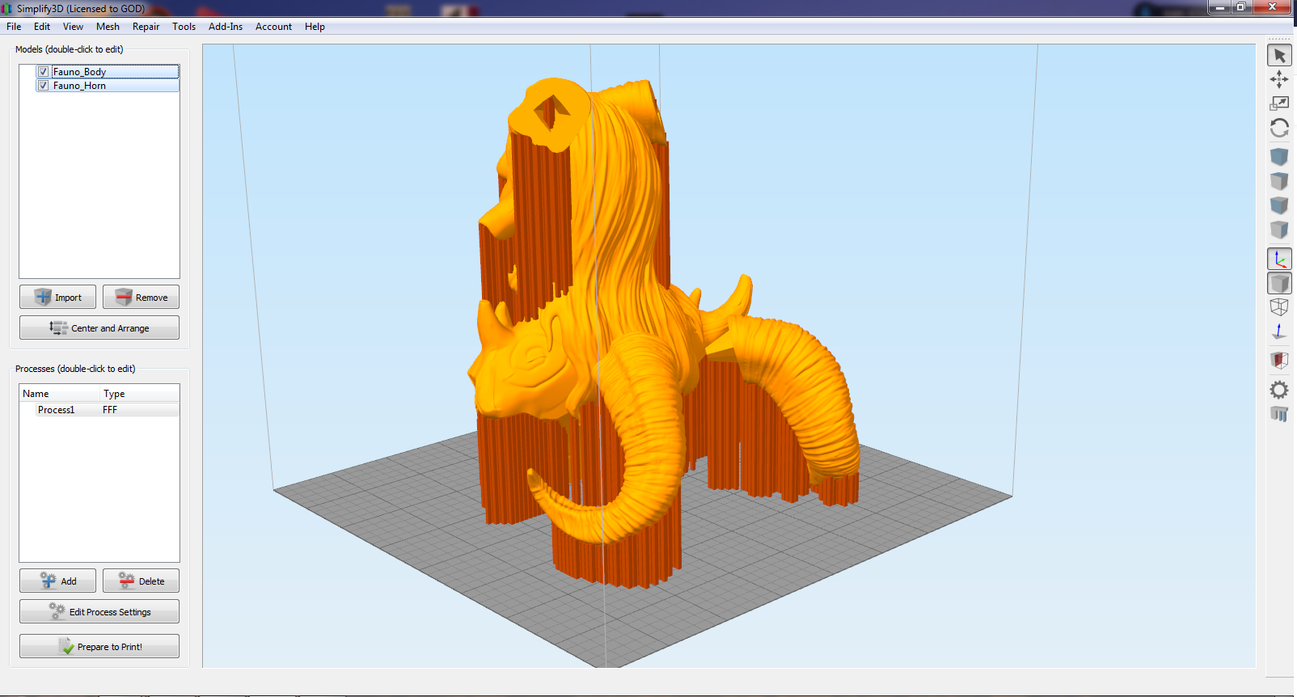Activate the move/translate tool

[x=1279, y=79]
